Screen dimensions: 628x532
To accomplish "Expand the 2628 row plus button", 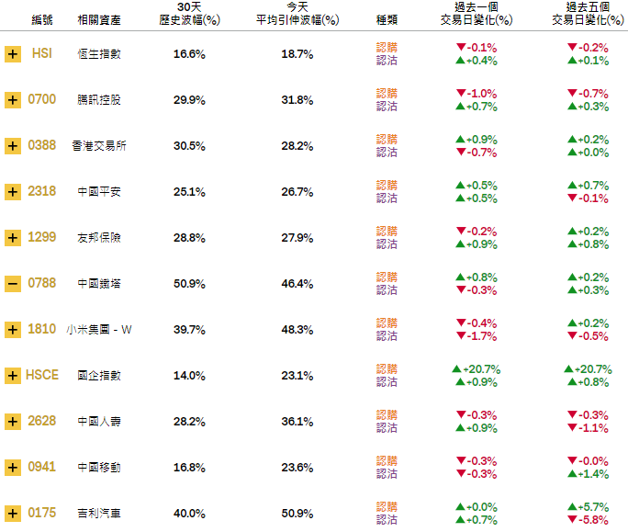I will tap(13, 422).
